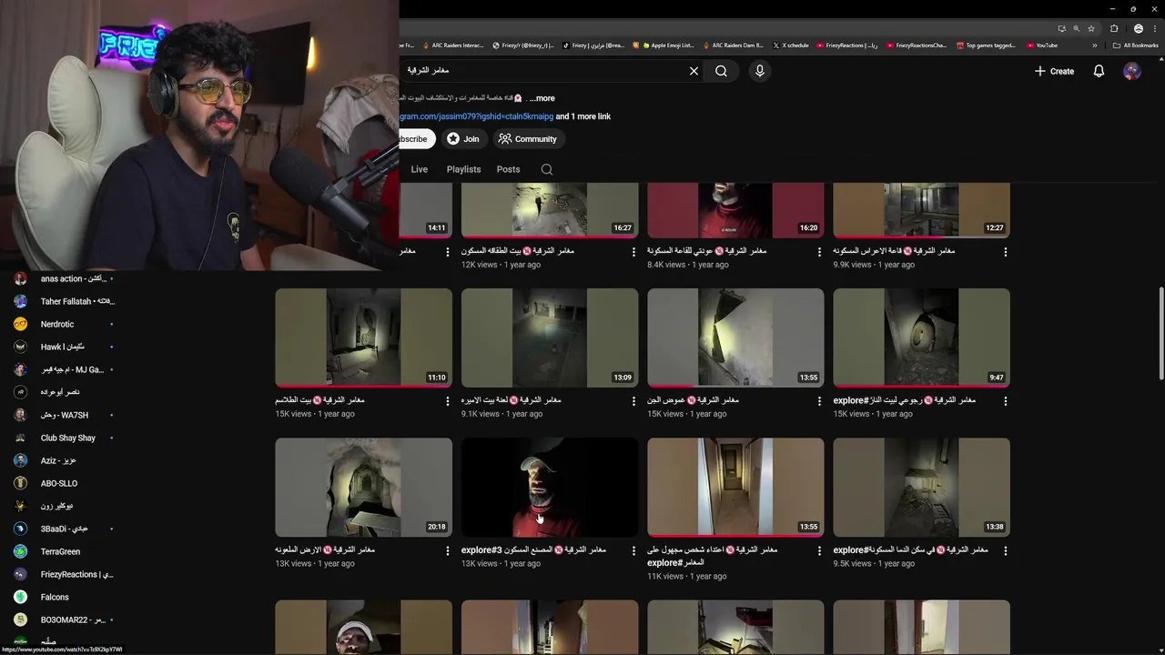The height and width of the screenshot is (655, 1165).
Task: Switch to the Playlists tab
Action: point(463,169)
